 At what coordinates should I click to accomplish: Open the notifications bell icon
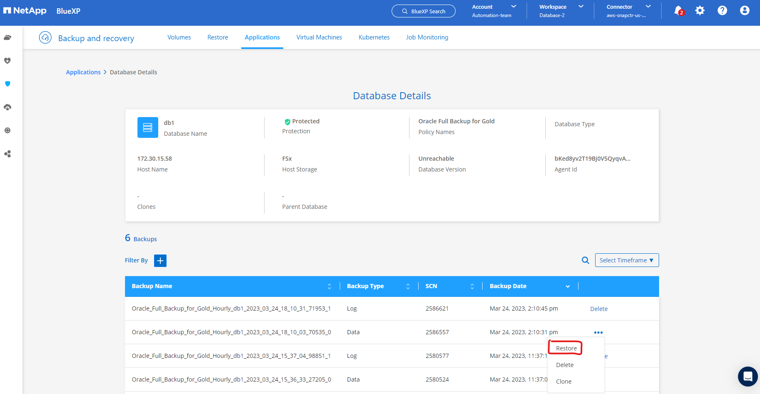click(678, 11)
